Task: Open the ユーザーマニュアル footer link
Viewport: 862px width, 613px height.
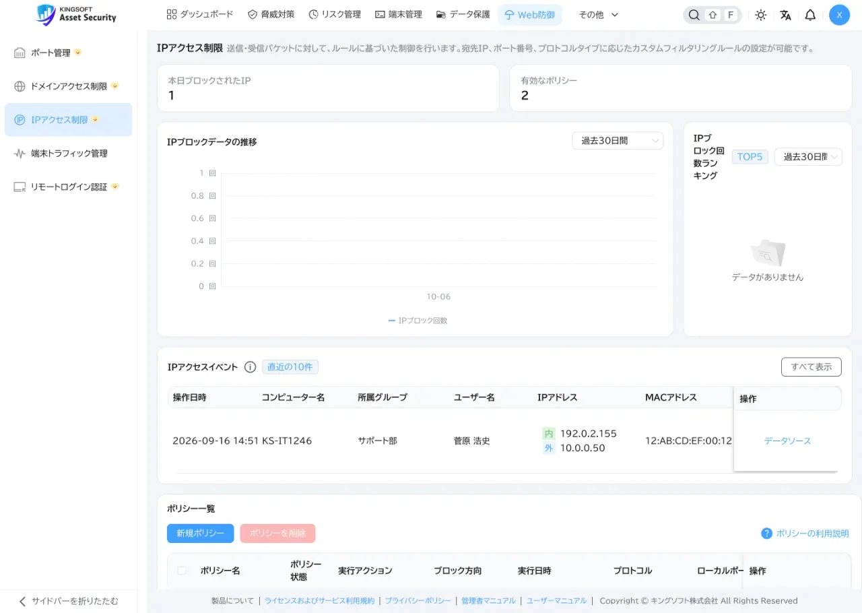Action: [556, 601]
